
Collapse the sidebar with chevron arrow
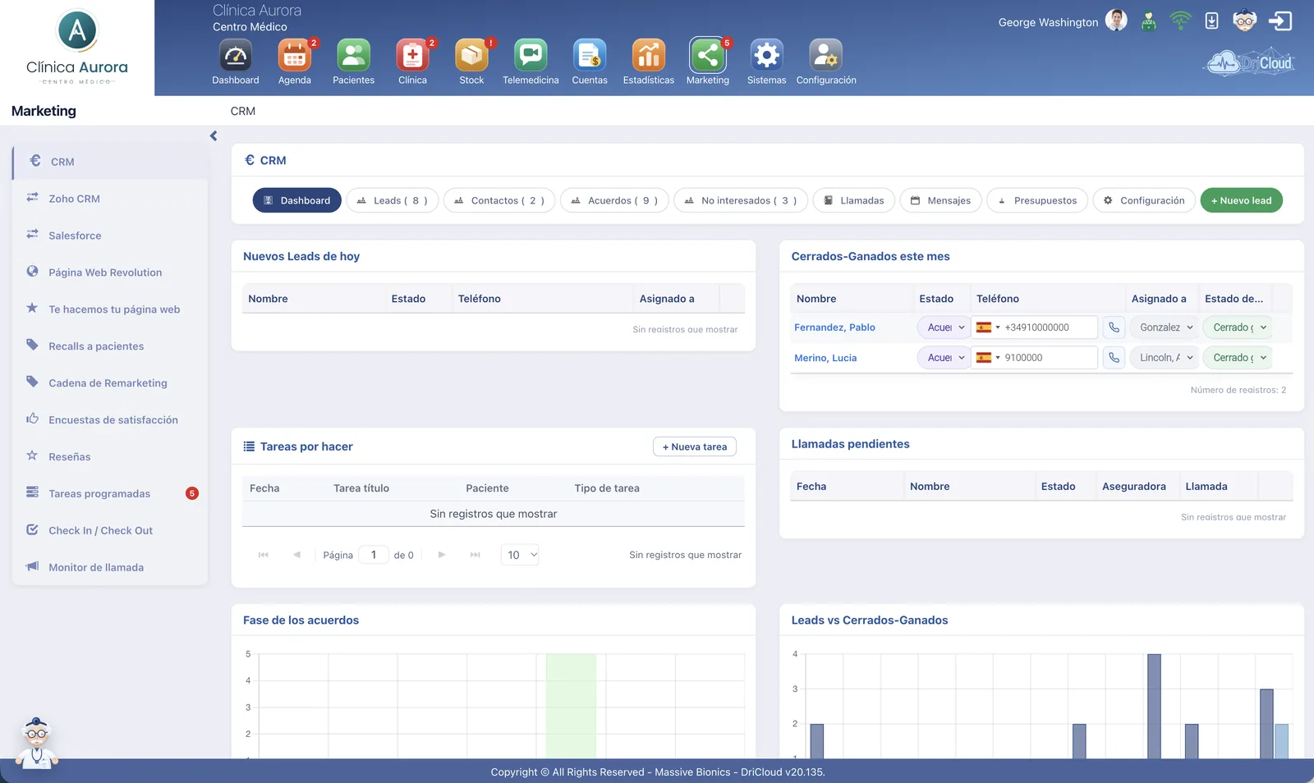214,136
